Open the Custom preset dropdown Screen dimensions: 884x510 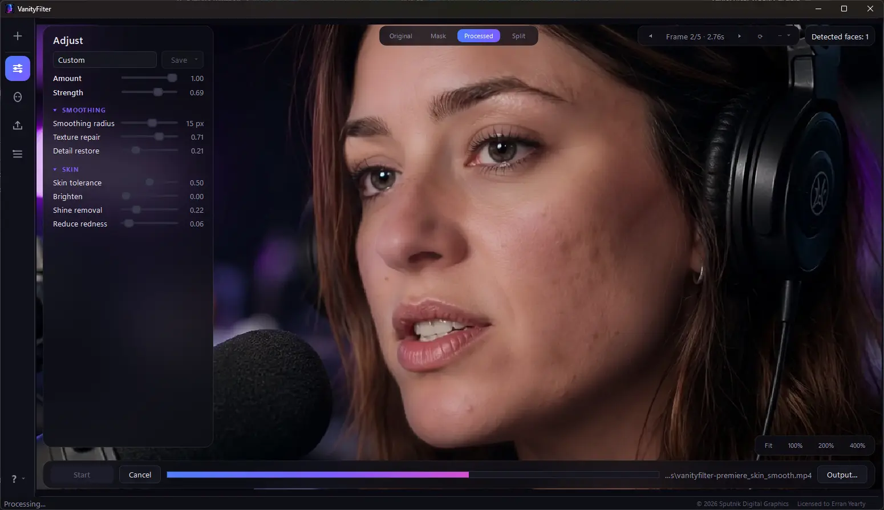pyautogui.click(x=104, y=60)
